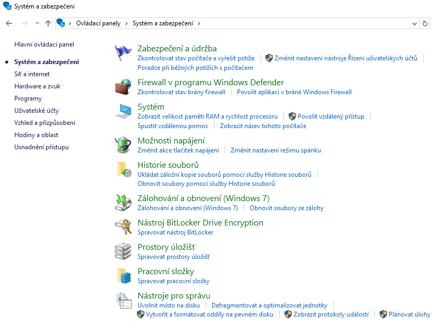Image resolution: width=432 pixels, height=325 pixels.
Task: Click Změnit nastavení režimu spánku
Action: tap(275, 150)
